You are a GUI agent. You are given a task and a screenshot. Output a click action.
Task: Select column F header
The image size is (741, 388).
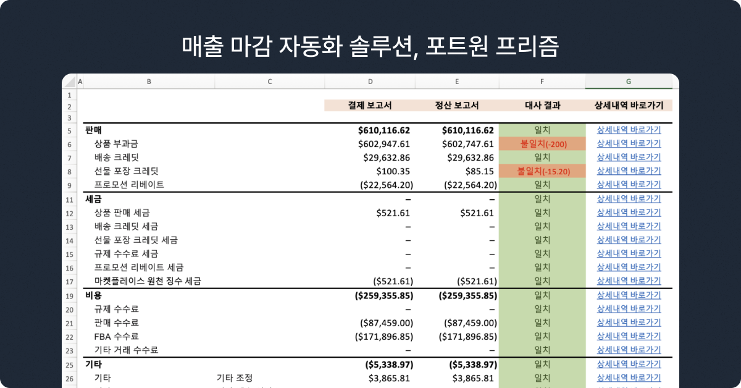(542, 82)
